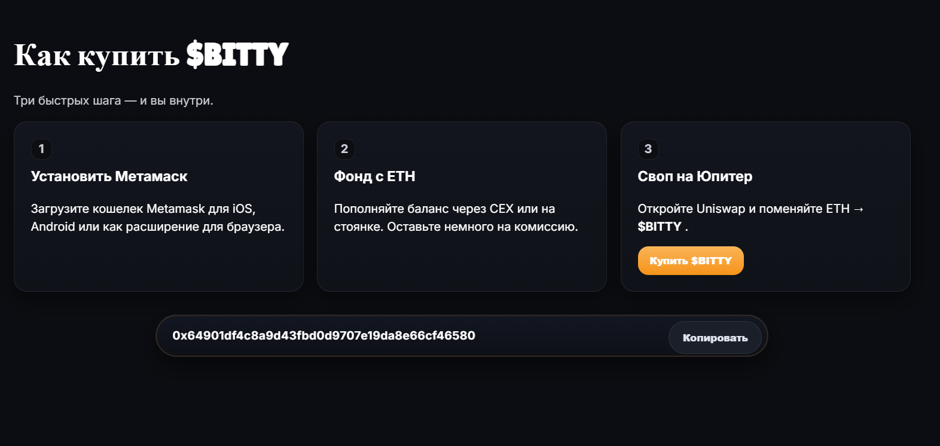
Task: Select the contract address text 0x64901df4…
Action: pyautogui.click(x=323, y=335)
